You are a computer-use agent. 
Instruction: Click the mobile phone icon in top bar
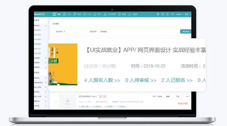coord(168,14)
